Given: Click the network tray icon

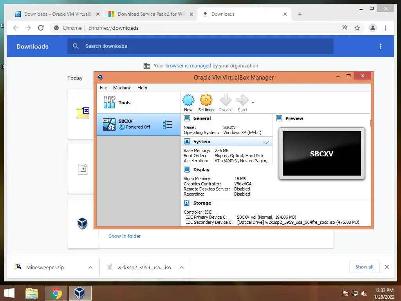Looking at the screenshot, I should point(355,293).
